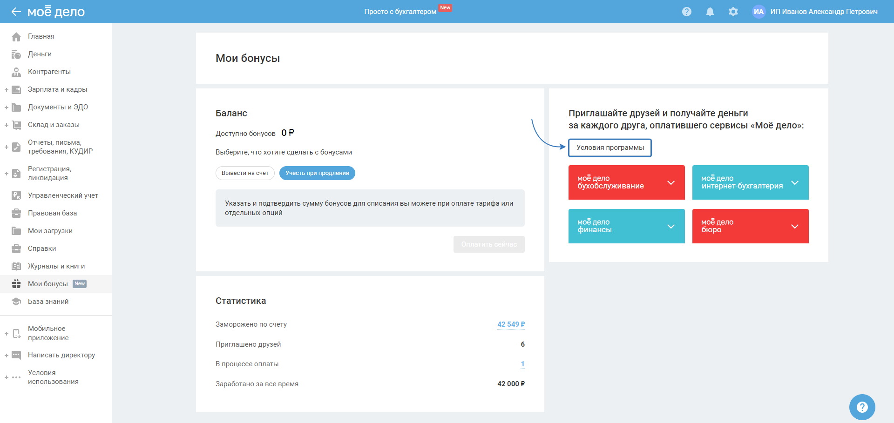Click the Написать директору chat icon
Viewport: 894px width, 423px height.
(x=16, y=356)
